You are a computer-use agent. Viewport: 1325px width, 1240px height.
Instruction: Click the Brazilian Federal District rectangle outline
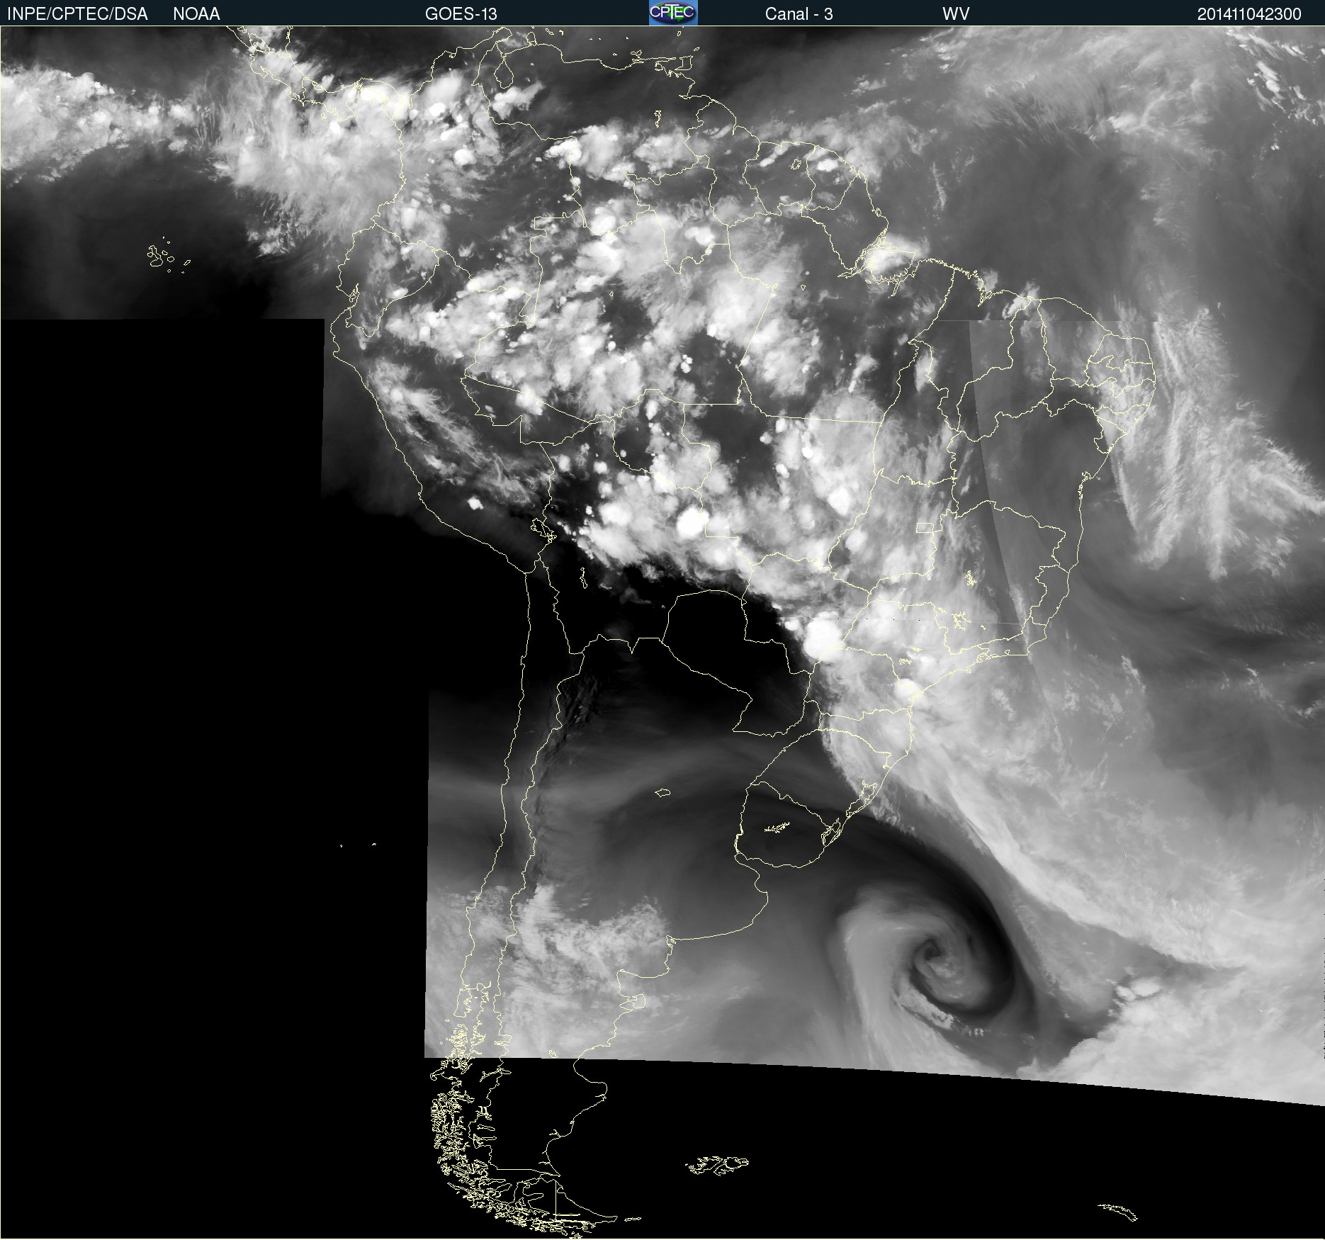tap(925, 527)
